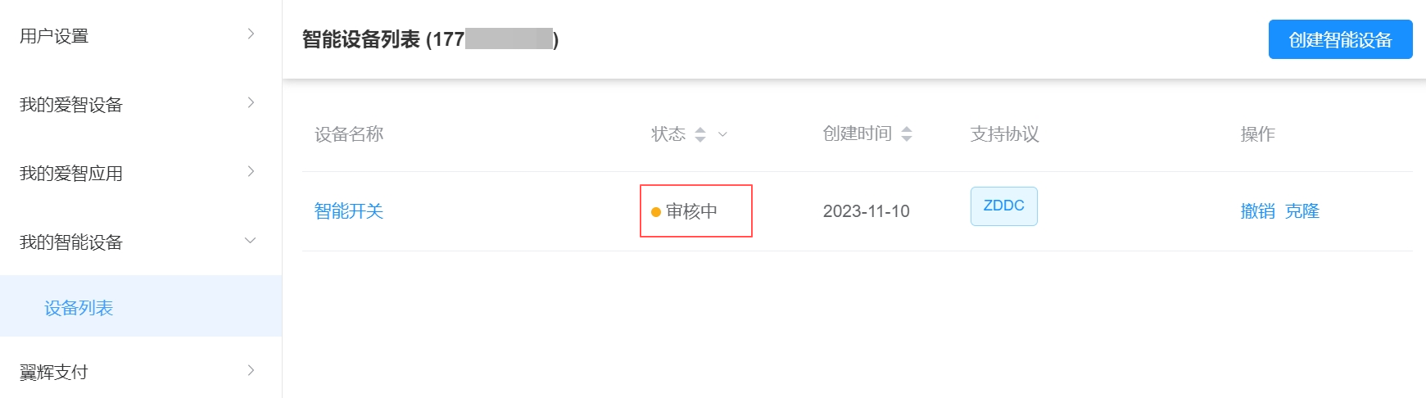This screenshot has height=398, width=1426.
Task: Collapse 我的智能设备 with its down chevron
Action: [251, 241]
